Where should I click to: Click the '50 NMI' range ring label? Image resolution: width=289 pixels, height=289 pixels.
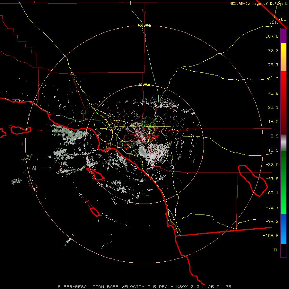(144, 85)
